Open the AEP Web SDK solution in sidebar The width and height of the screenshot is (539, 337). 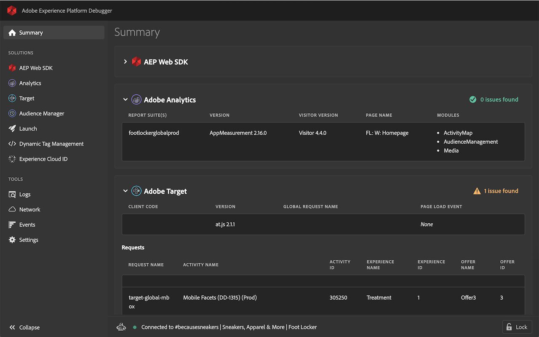35,68
